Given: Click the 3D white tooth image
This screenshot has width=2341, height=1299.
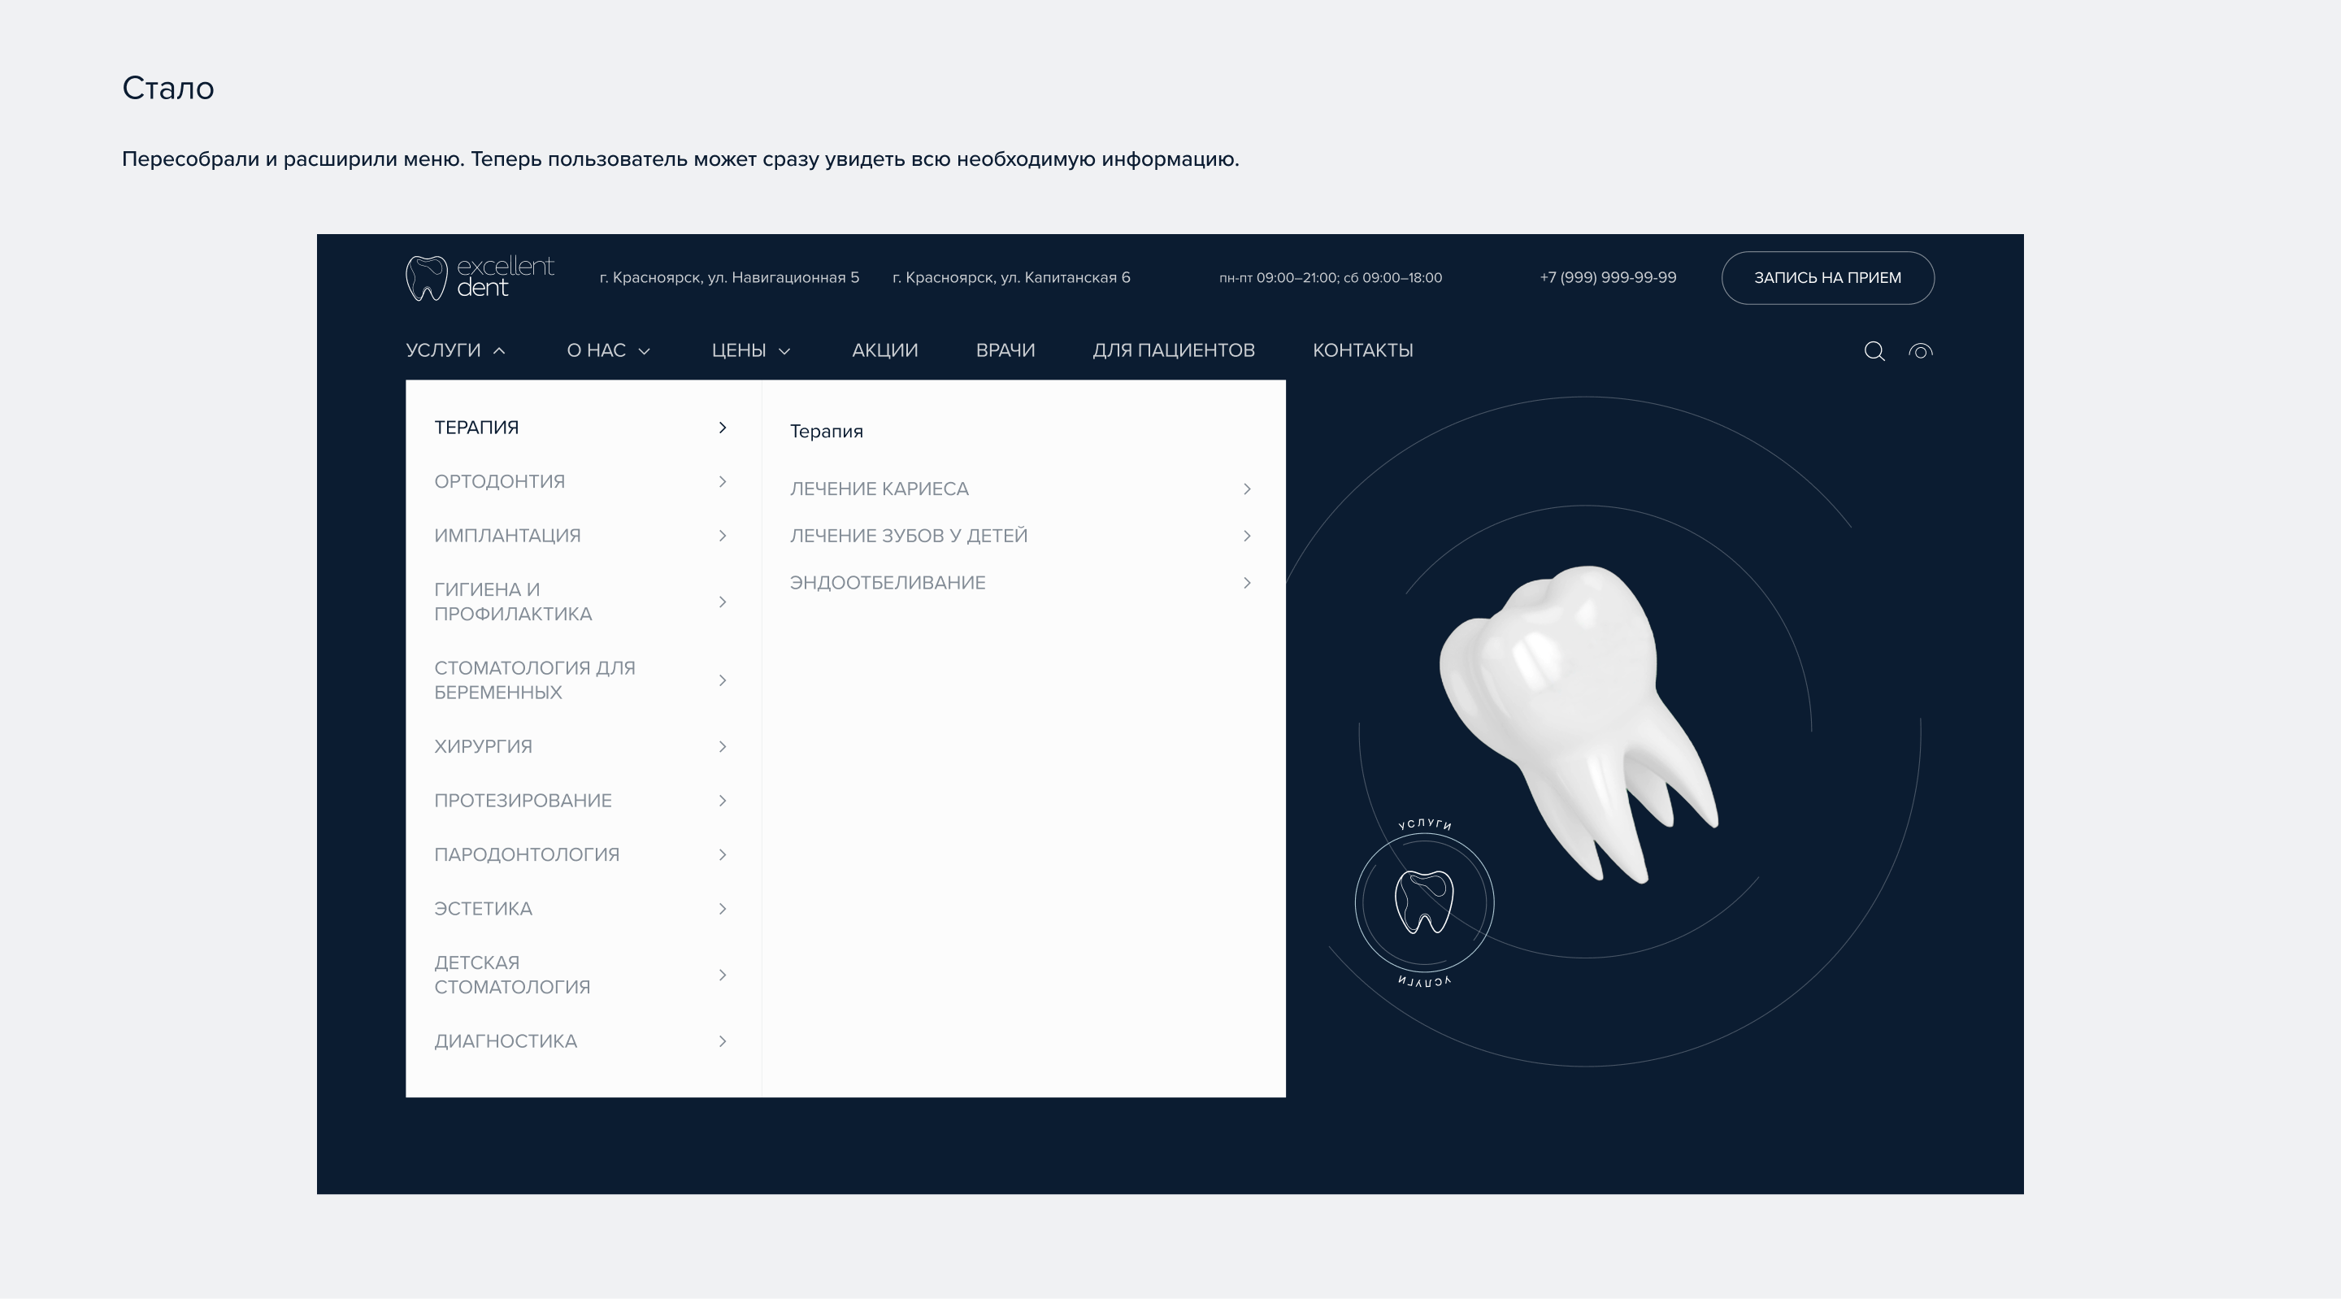Looking at the screenshot, I should (x=1579, y=723).
